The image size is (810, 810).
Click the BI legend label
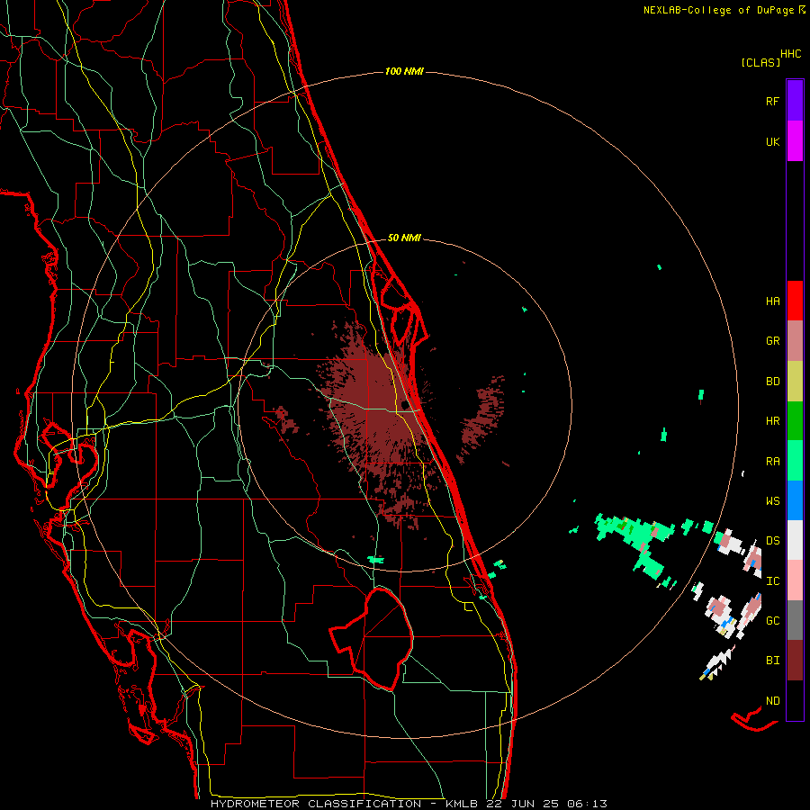click(x=772, y=661)
